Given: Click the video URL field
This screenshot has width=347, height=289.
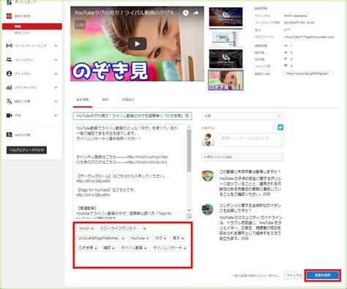Looking at the screenshot, I should [x=309, y=73].
